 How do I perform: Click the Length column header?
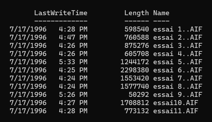coord(136,13)
